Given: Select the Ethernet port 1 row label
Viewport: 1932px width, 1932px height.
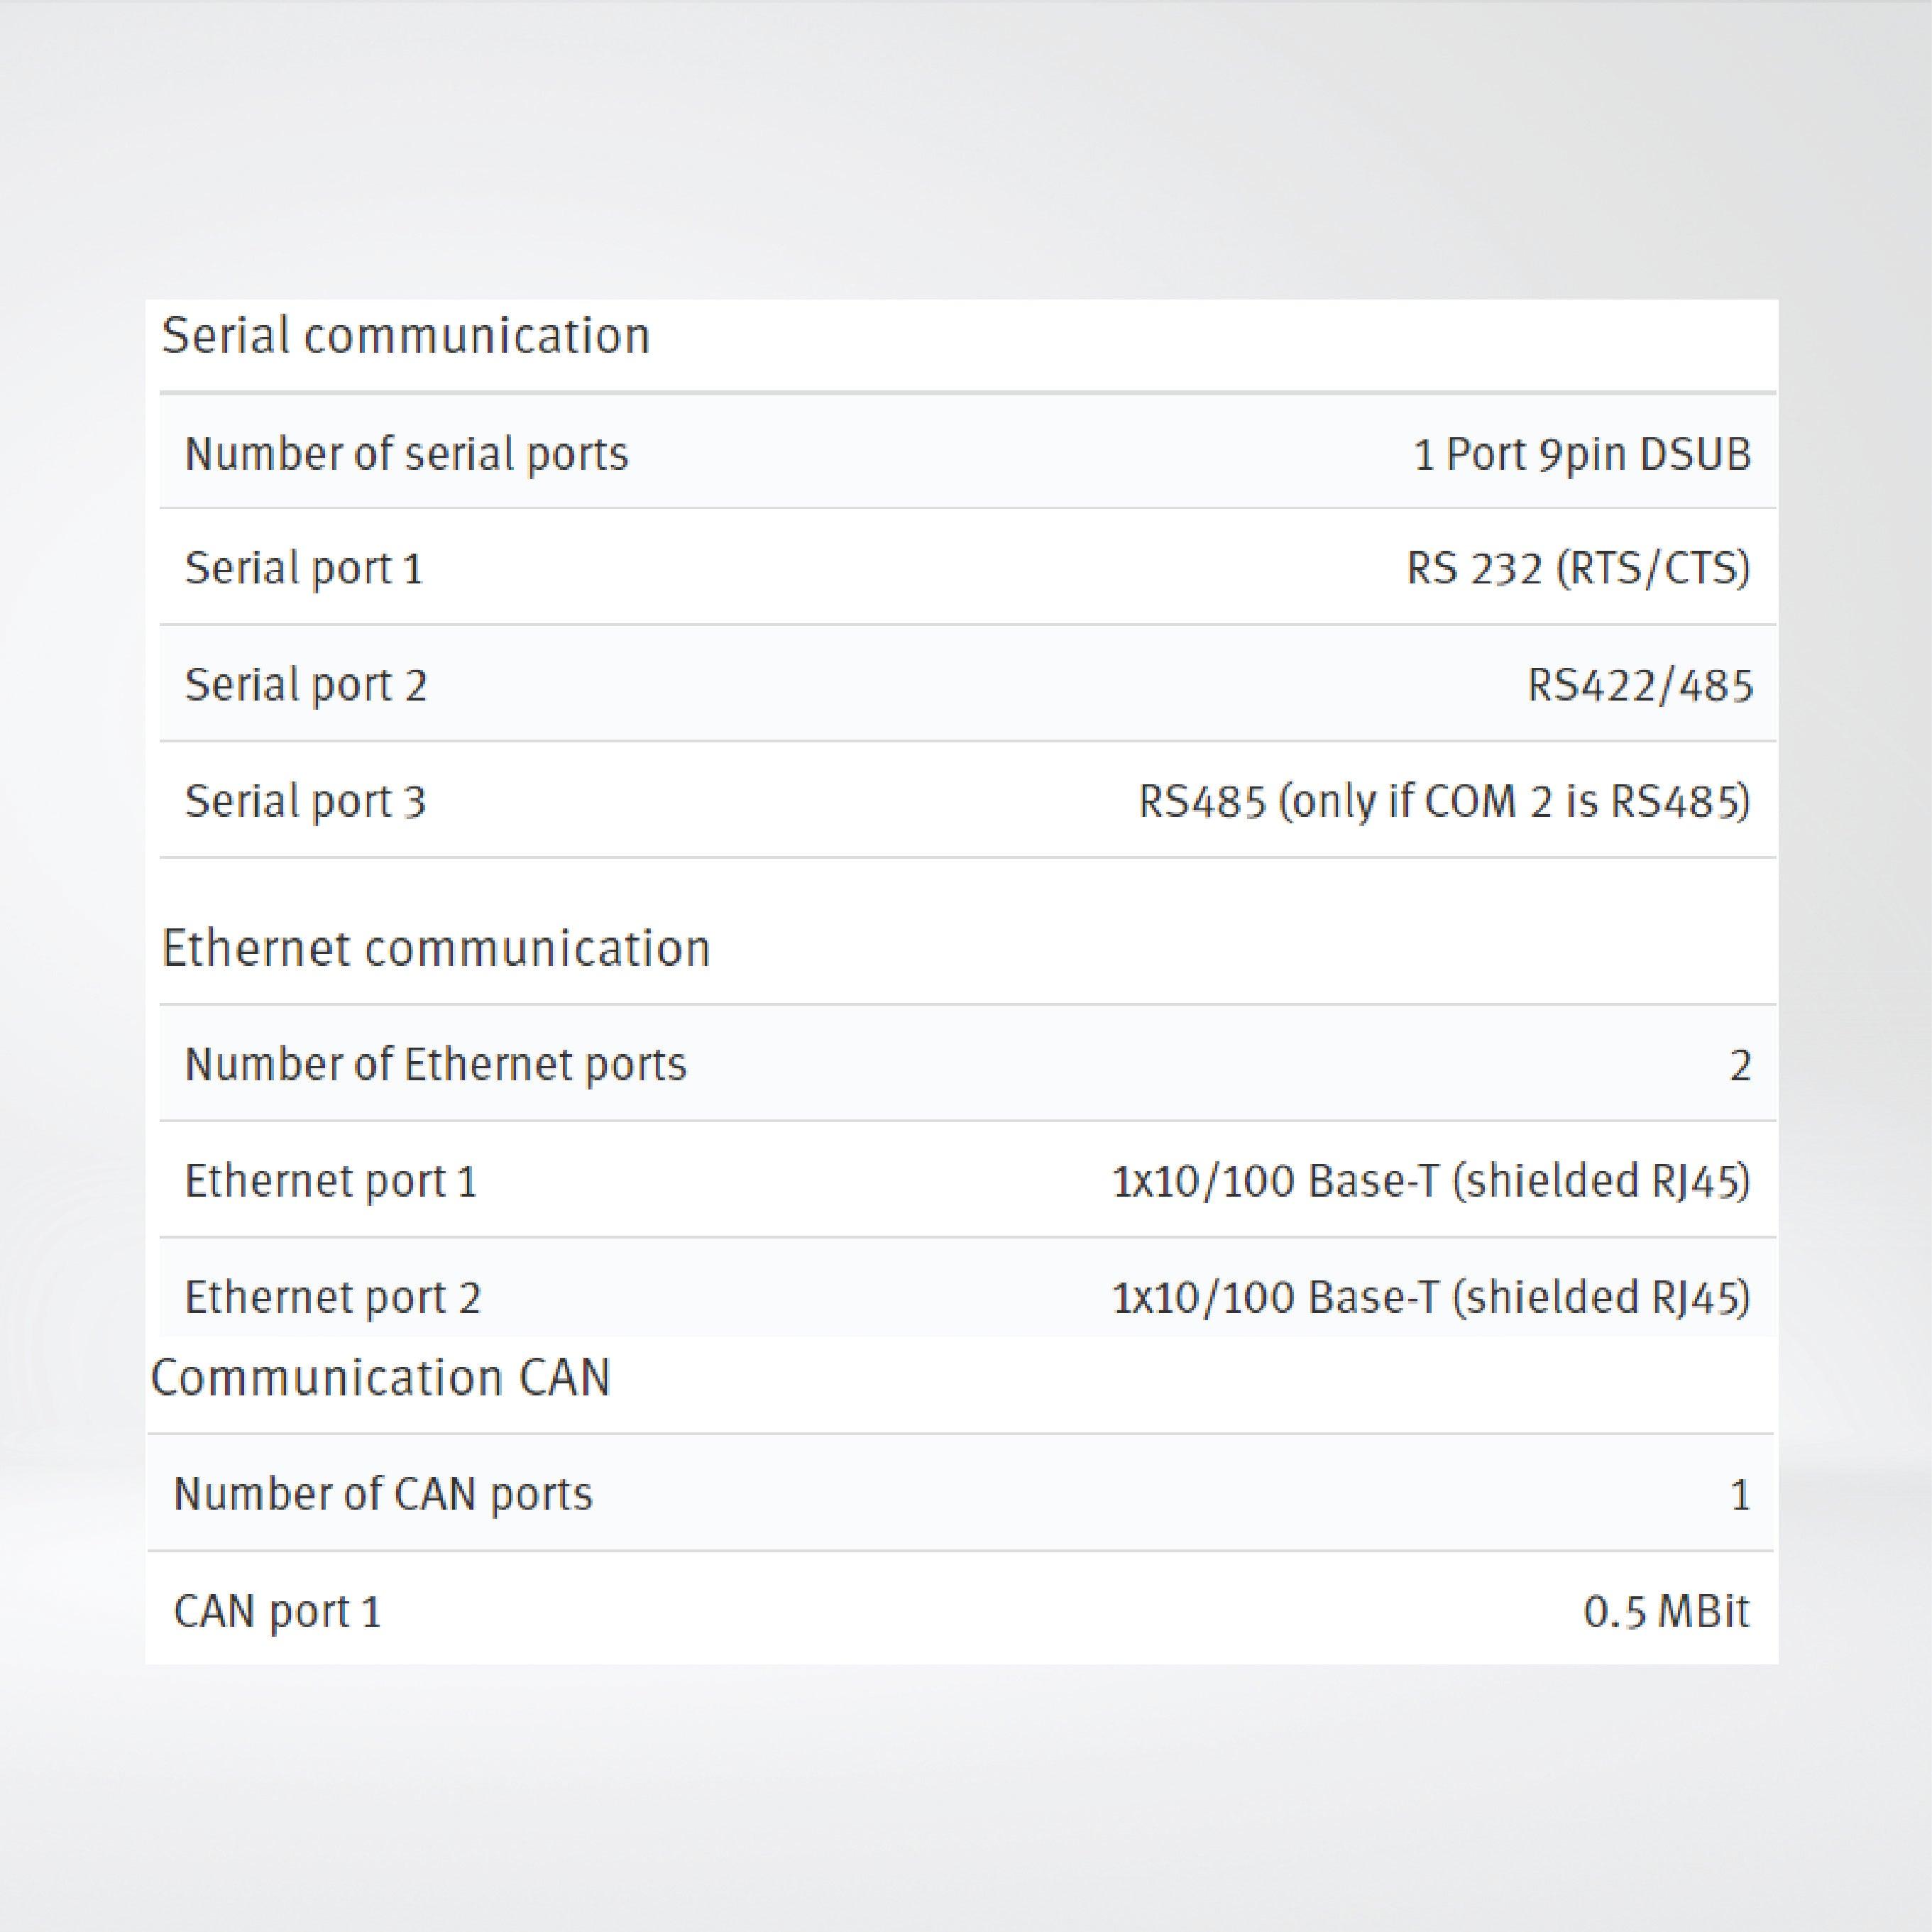Looking at the screenshot, I should (330, 1182).
